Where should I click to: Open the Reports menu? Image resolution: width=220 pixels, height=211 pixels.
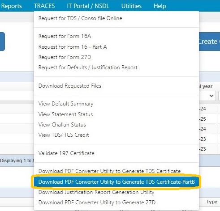(x=11, y=6)
